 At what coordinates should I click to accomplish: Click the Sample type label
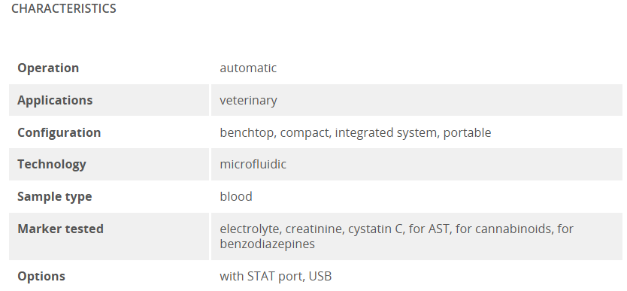54,197
